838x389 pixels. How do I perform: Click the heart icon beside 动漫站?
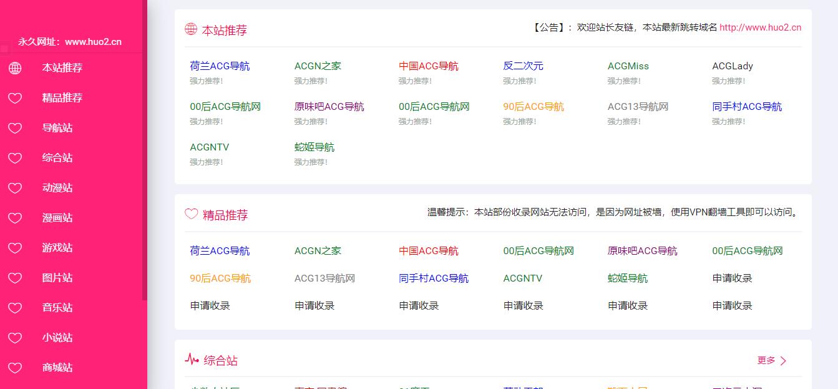click(15, 188)
